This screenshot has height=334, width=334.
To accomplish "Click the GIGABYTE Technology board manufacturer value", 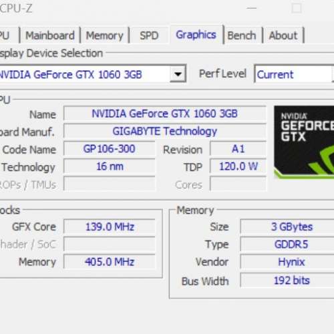I will tap(165, 131).
